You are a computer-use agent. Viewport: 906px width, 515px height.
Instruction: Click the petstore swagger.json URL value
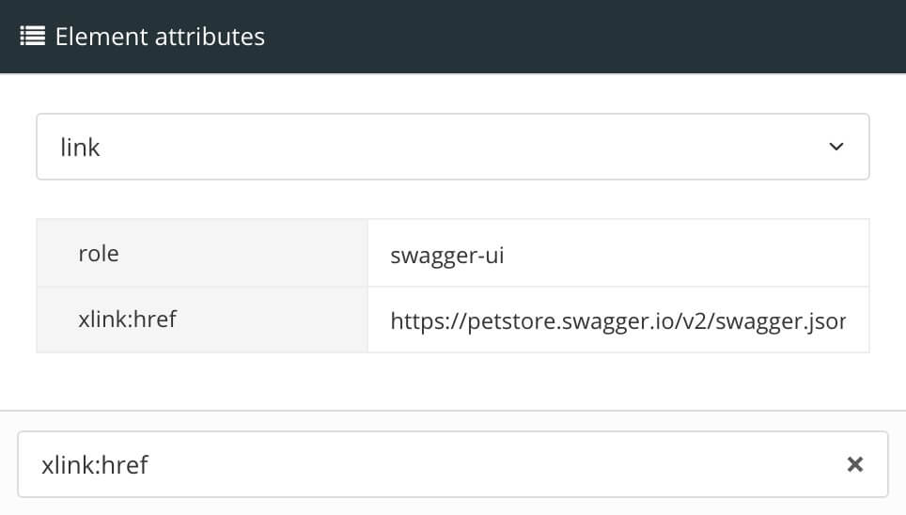pyautogui.click(x=617, y=321)
